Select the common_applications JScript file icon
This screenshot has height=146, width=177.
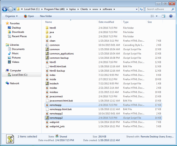tap(47, 54)
